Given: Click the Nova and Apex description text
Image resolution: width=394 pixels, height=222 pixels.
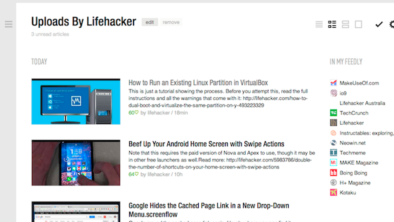Looking at the screenshot, I should point(222,160).
